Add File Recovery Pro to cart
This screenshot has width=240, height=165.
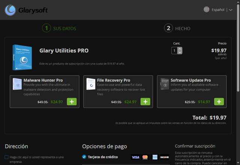click(x=145, y=102)
